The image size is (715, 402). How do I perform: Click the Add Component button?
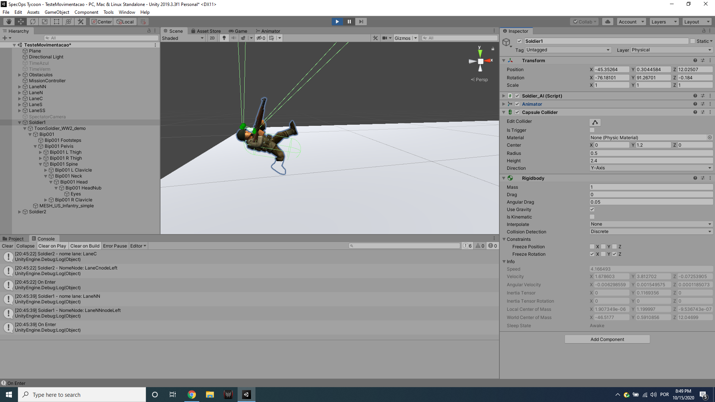point(607,339)
